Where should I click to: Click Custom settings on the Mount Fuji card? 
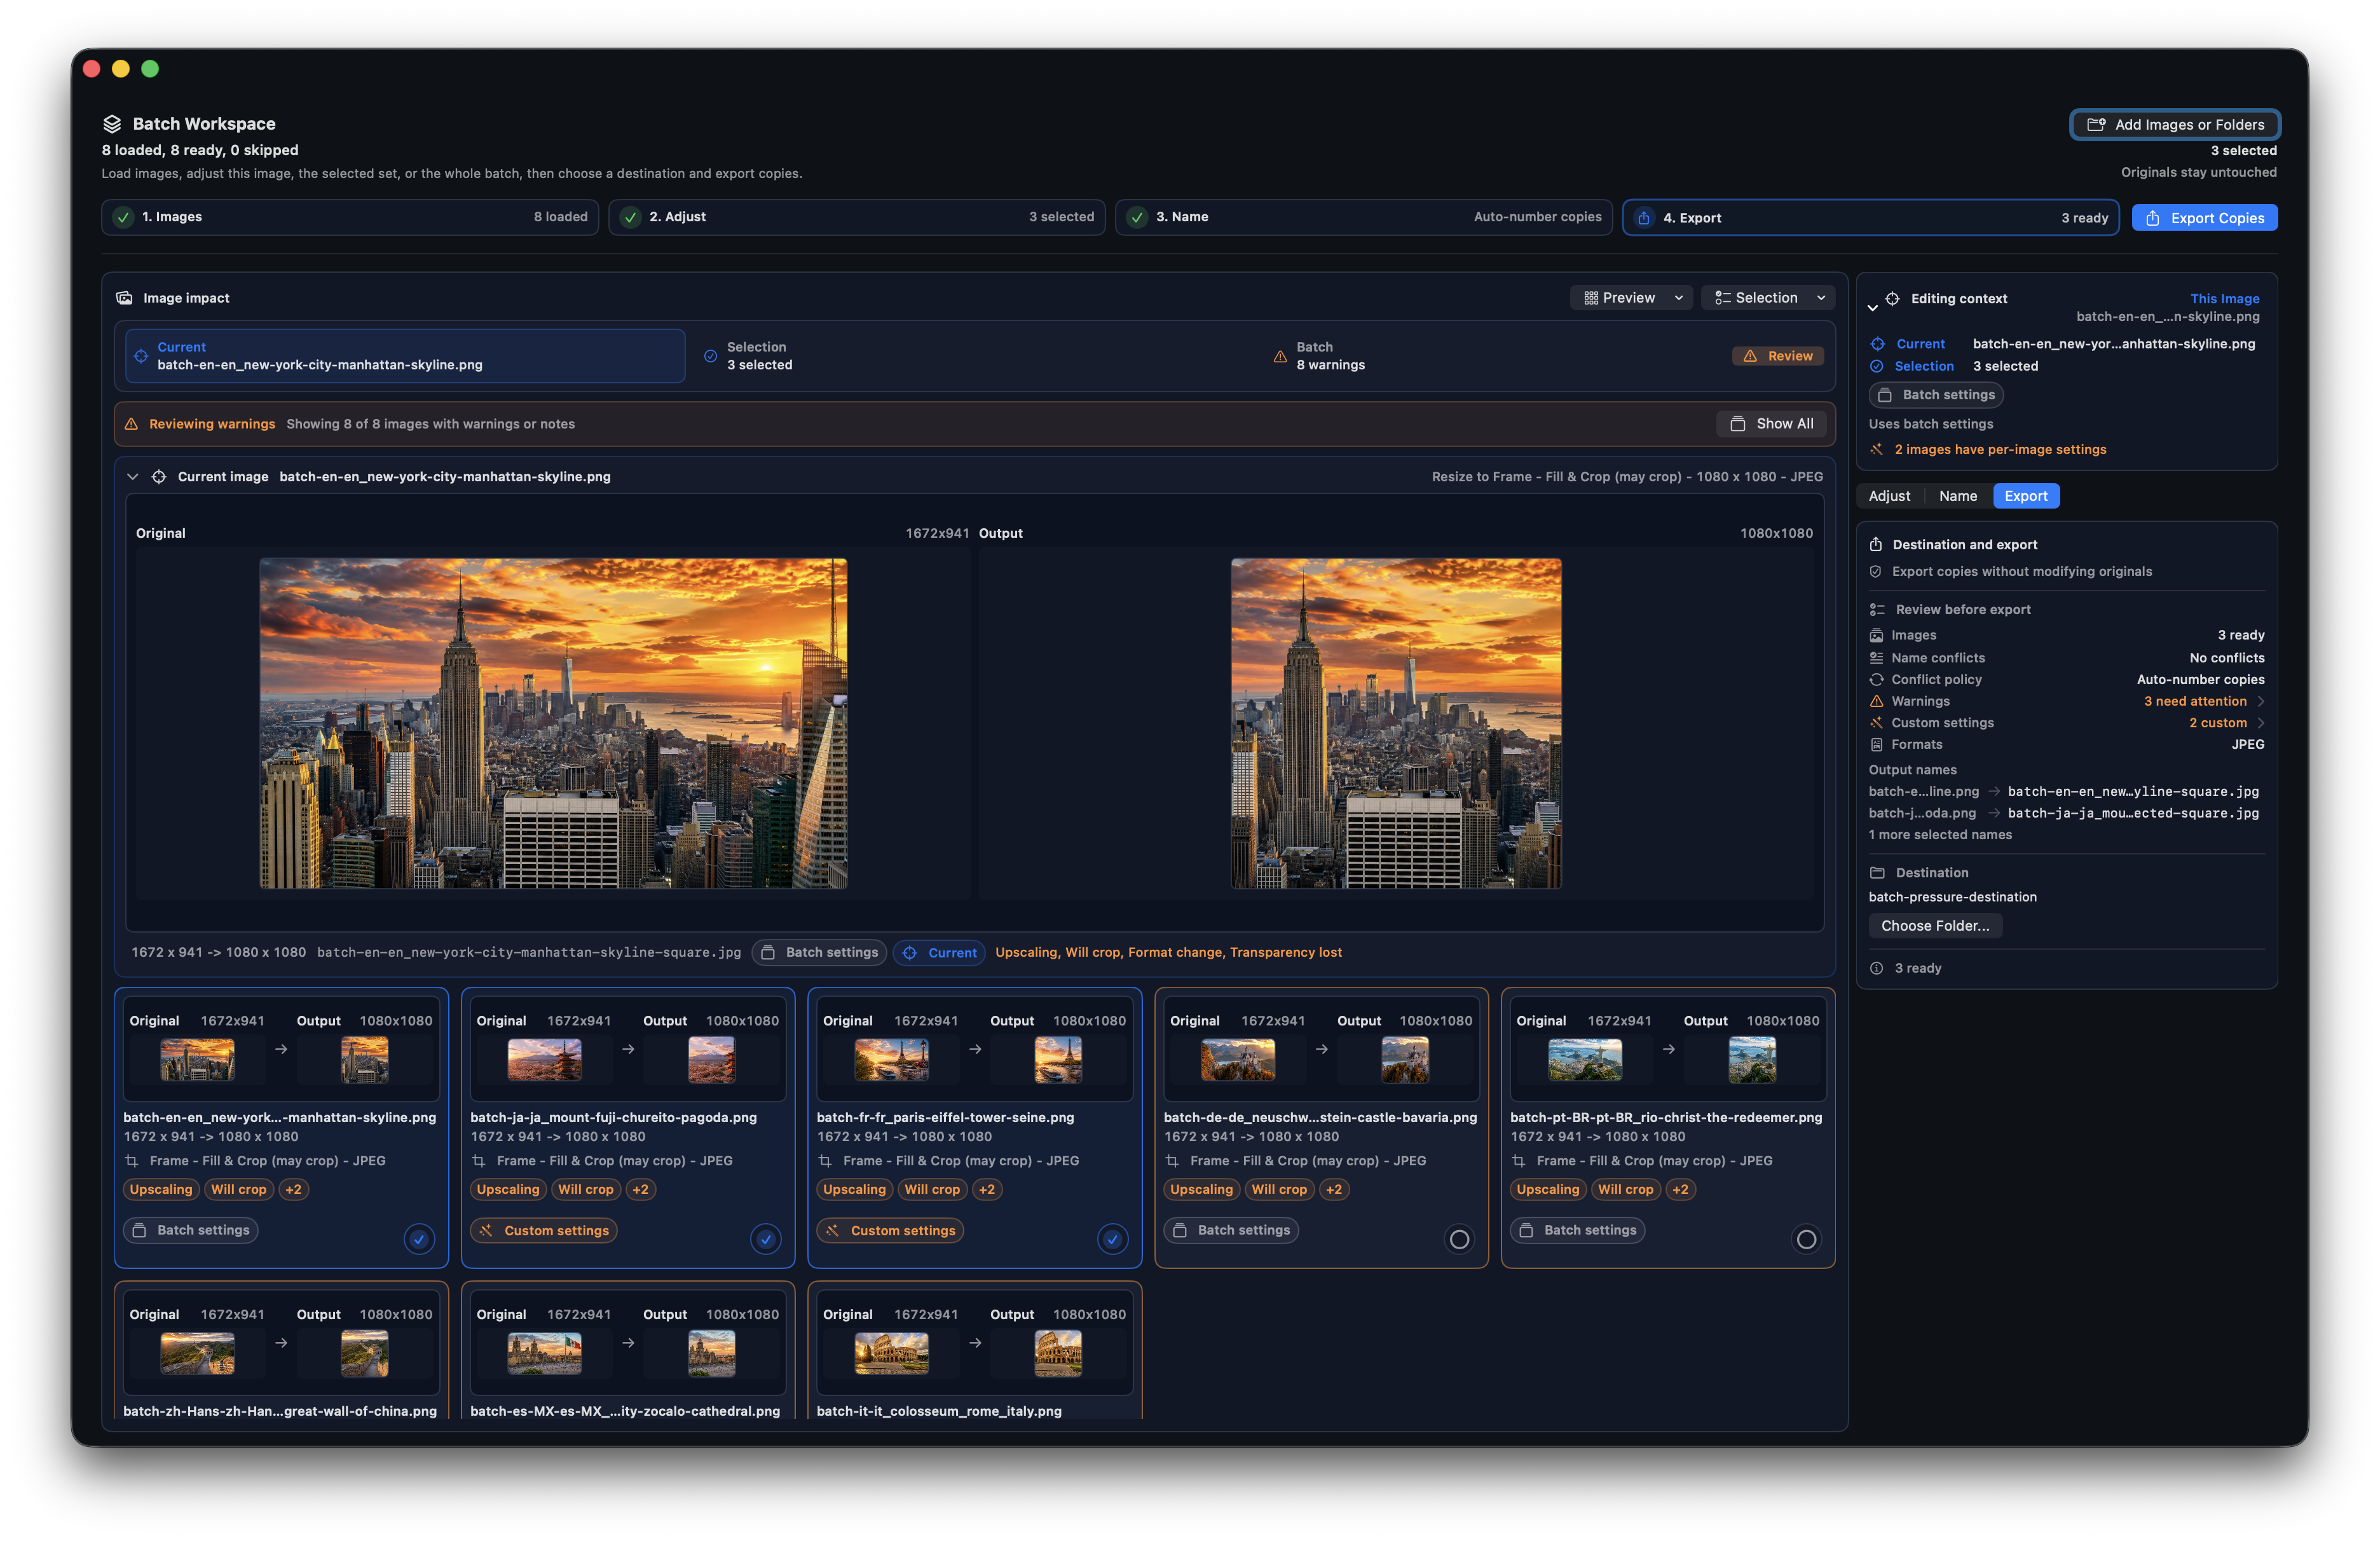point(544,1231)
